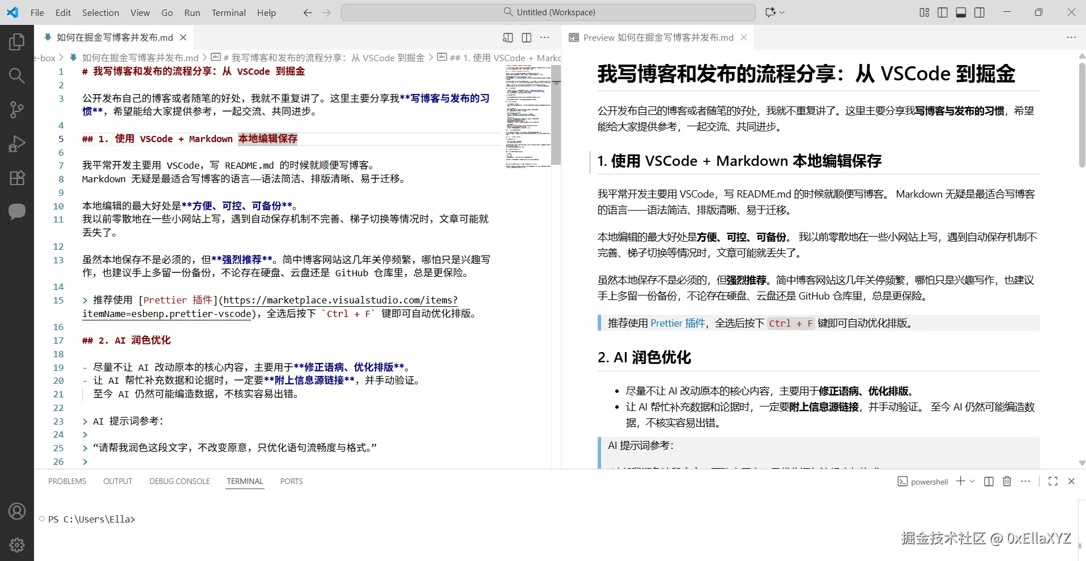Click the Untitled (Workspace) search box
This screenshot has width=1086, height=561.
548,12
